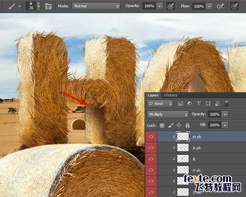Filter layers by smart object icon
This screenshot has height=197, width=246.
click(217, 104)
